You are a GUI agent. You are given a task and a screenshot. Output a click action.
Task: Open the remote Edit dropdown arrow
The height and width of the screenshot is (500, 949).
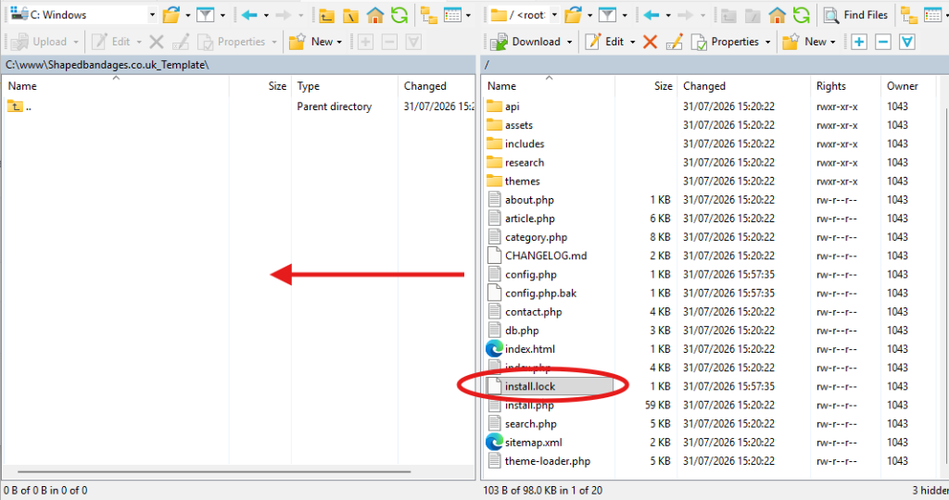[632, 42]
